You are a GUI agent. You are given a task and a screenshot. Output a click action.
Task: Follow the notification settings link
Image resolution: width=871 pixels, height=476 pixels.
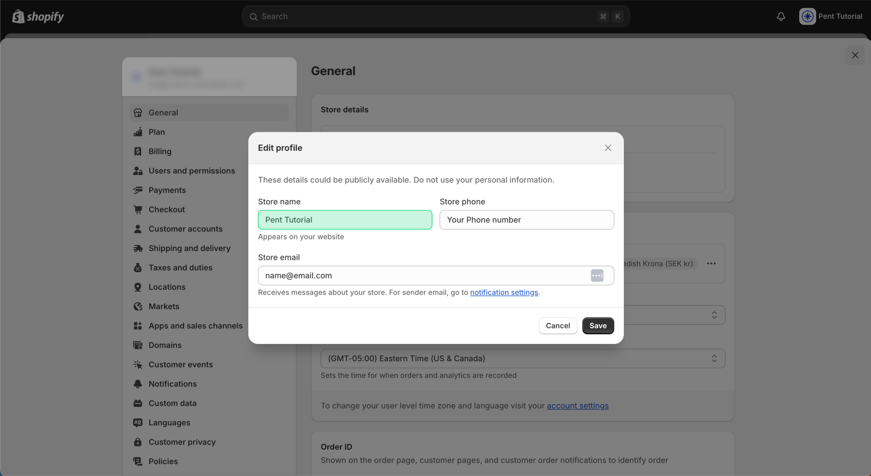point(504,292)
